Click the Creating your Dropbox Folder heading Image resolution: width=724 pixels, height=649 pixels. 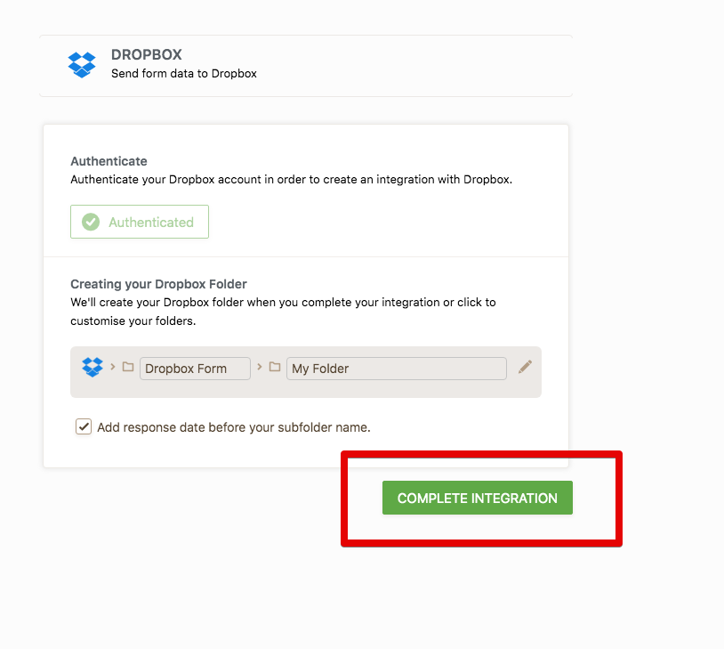click(158, 284)
